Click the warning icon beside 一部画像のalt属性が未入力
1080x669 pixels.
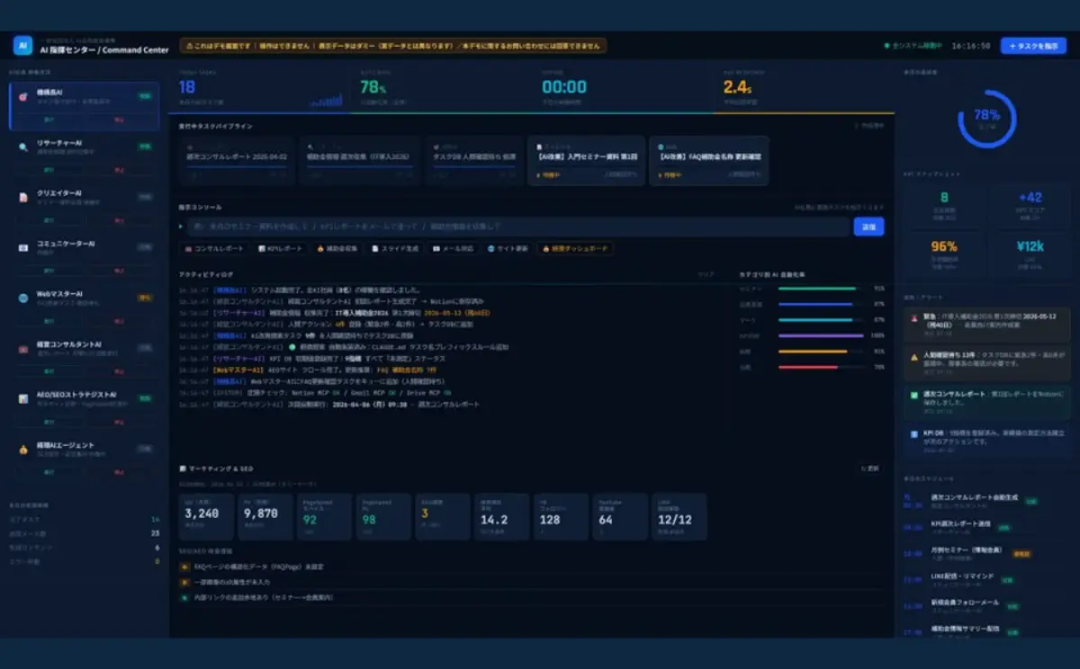tap(185, 582)
